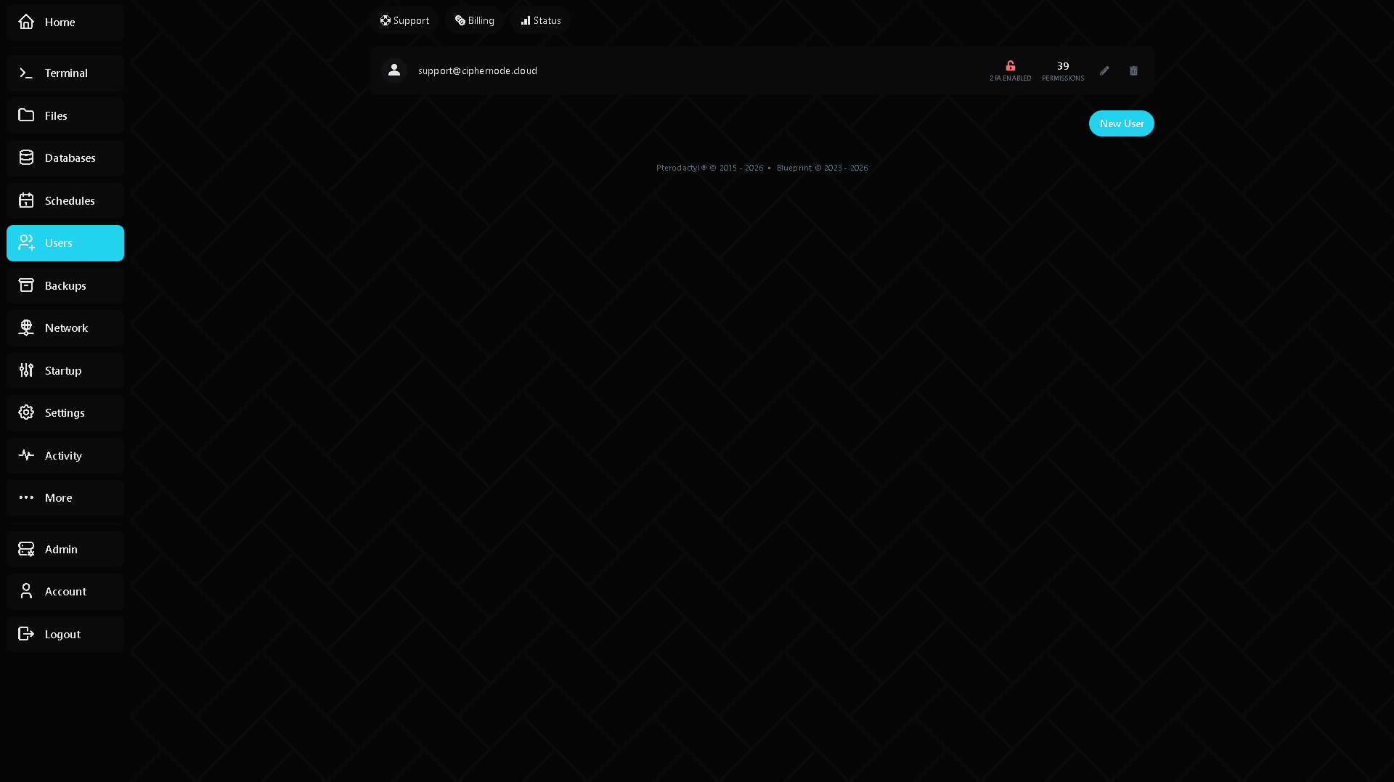Create a subuser with New User button
Screen dimensions: 1394x782
(x=1121, y=123)
